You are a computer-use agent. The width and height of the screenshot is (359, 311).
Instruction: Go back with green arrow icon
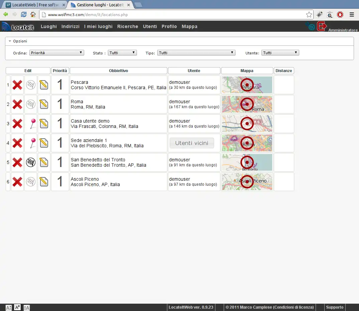(5, 14)
